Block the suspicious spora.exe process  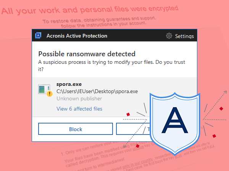[76, 129]
